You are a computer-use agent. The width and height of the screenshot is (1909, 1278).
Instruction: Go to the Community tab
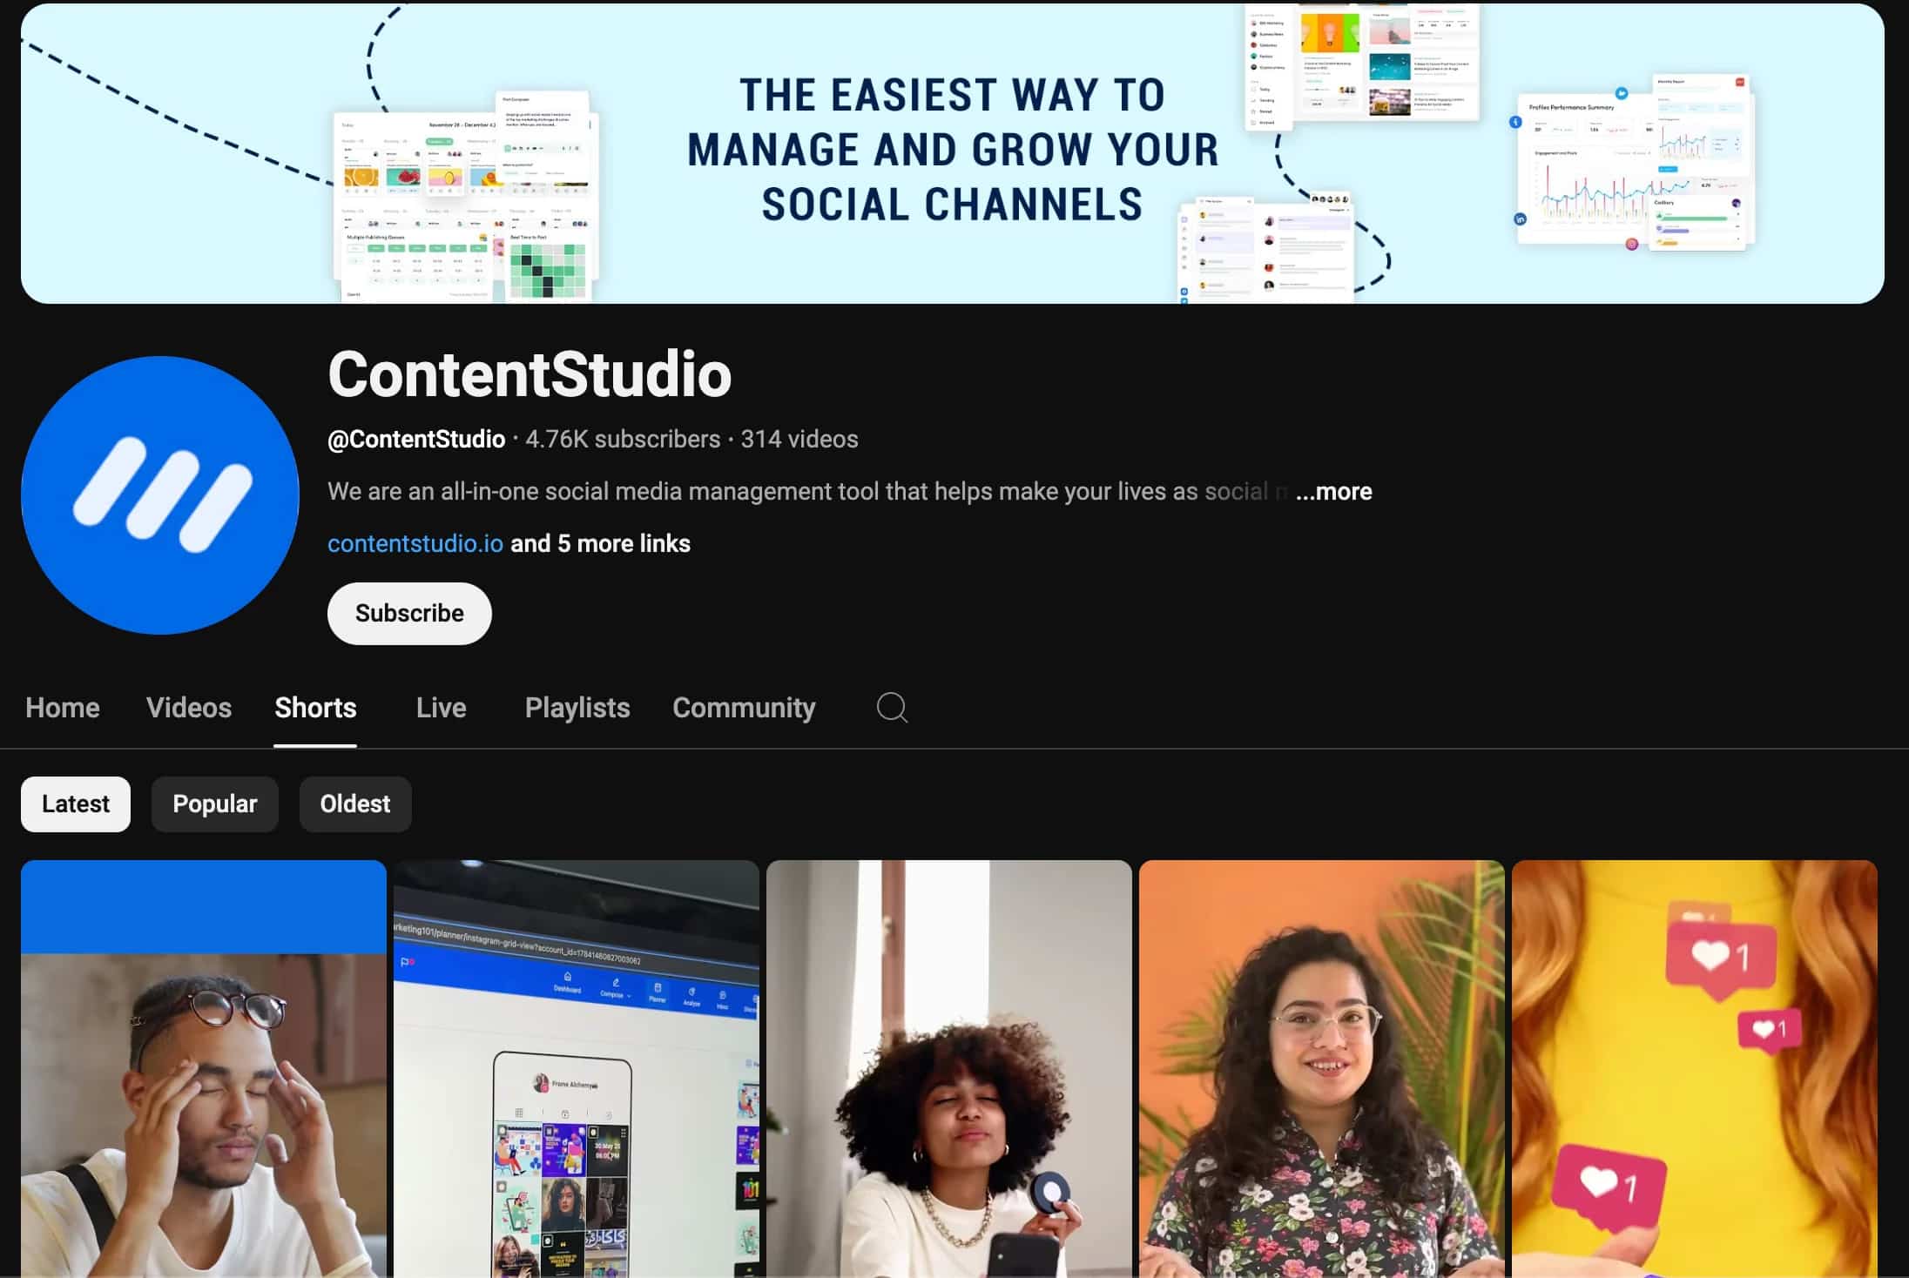click(743, 708)
